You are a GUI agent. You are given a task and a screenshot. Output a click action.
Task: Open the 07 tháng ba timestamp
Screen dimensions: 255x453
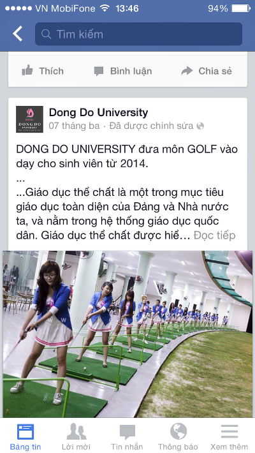(x=74, y=126)
